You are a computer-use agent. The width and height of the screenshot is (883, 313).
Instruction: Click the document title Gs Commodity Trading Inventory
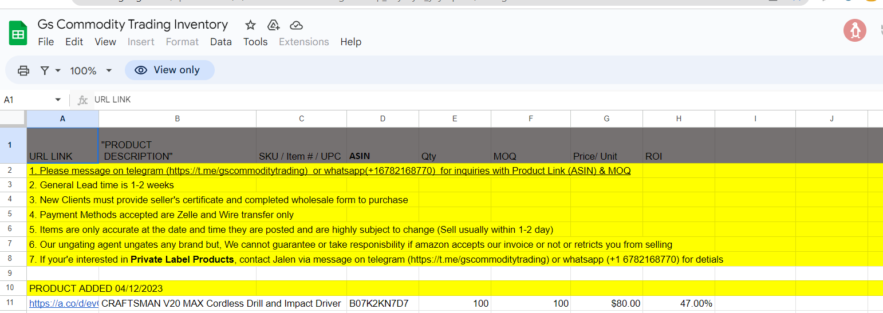(133, 25)
